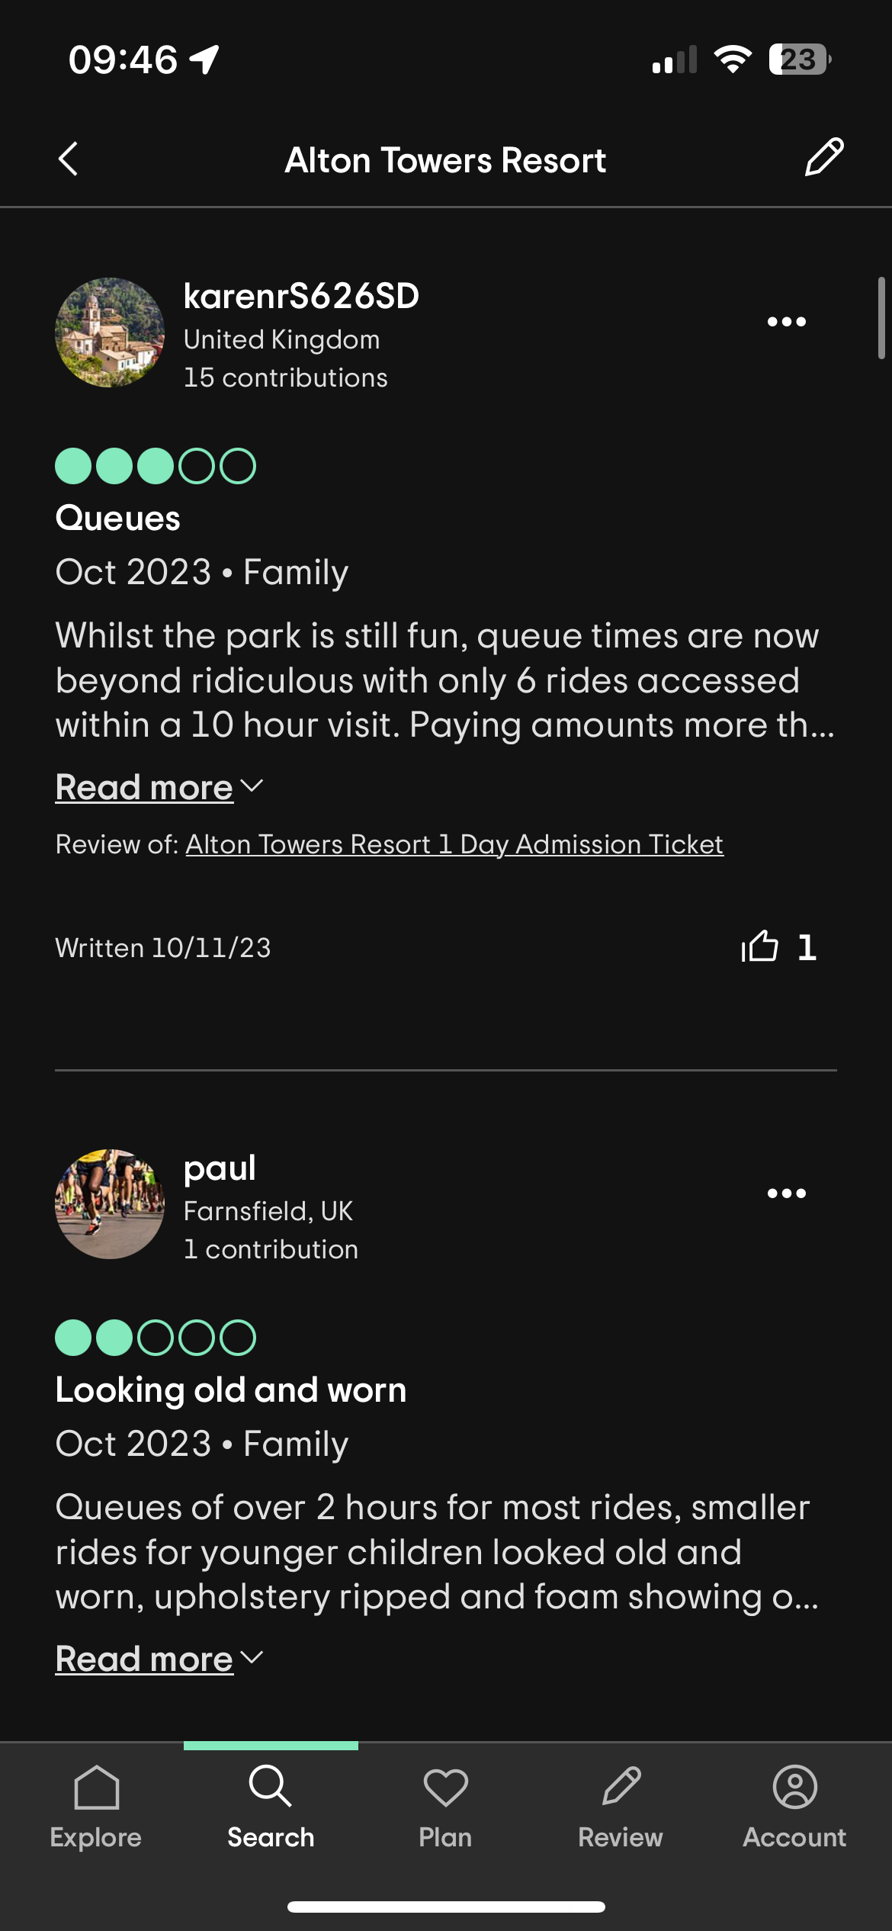The width and height of the screenshot is (892, 1931).
Task: Open more options for paul's review
Action: coord(786,1194)
